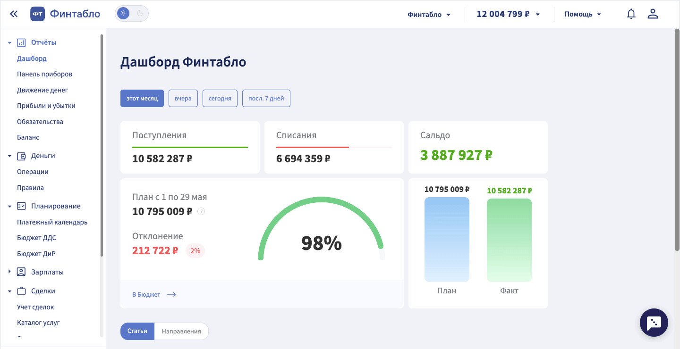
Task: Go to Движение денег report
Action: click(x=42, y=90)
